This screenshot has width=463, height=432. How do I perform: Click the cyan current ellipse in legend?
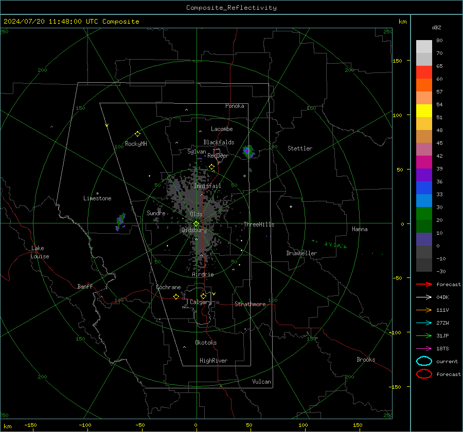pyautogui.click(x=424, y=361)
